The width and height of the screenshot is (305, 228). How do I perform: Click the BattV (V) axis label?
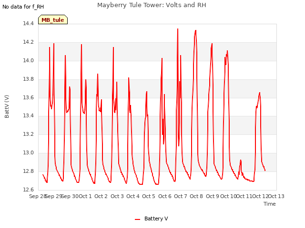7,106
